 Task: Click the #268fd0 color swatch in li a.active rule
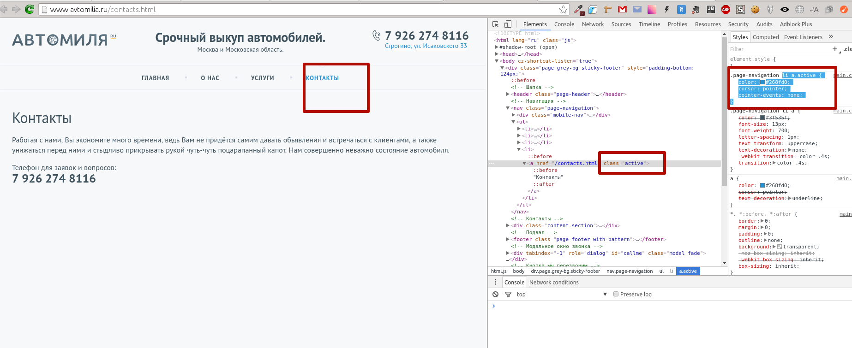(x=762, y=83)
